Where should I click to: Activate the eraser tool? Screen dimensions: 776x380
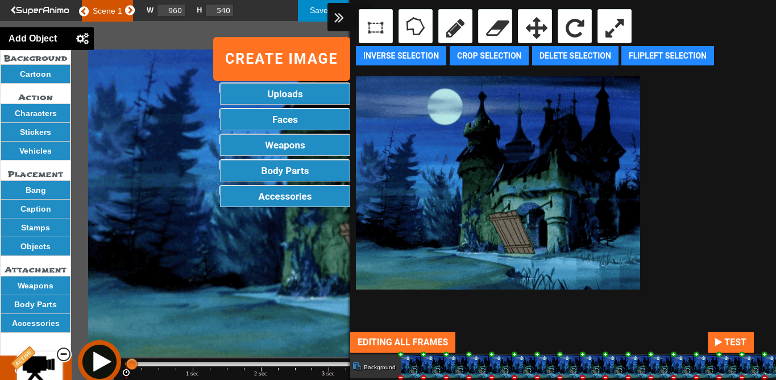(495, 26)
